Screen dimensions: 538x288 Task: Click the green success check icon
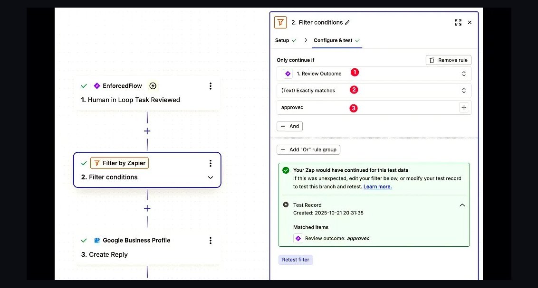(286, 170)
